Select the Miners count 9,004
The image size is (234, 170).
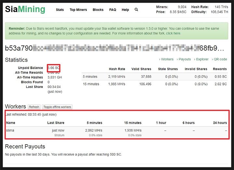[182, 7]
